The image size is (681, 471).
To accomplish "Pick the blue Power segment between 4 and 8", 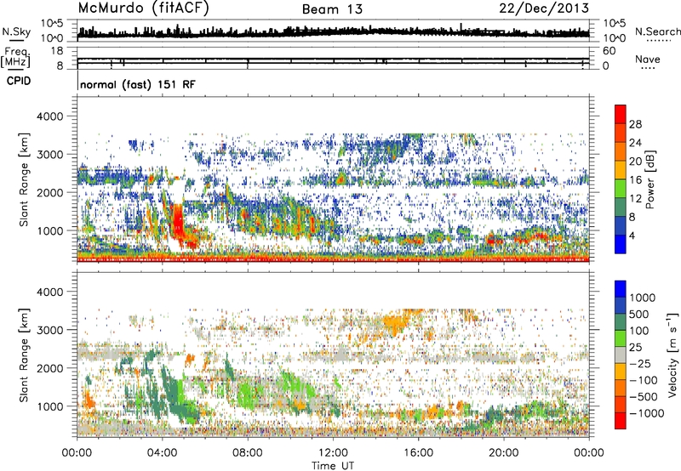I will [621, 225].
